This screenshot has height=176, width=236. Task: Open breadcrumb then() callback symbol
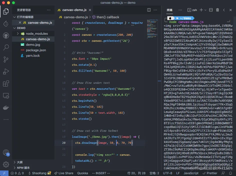point(105,17)
